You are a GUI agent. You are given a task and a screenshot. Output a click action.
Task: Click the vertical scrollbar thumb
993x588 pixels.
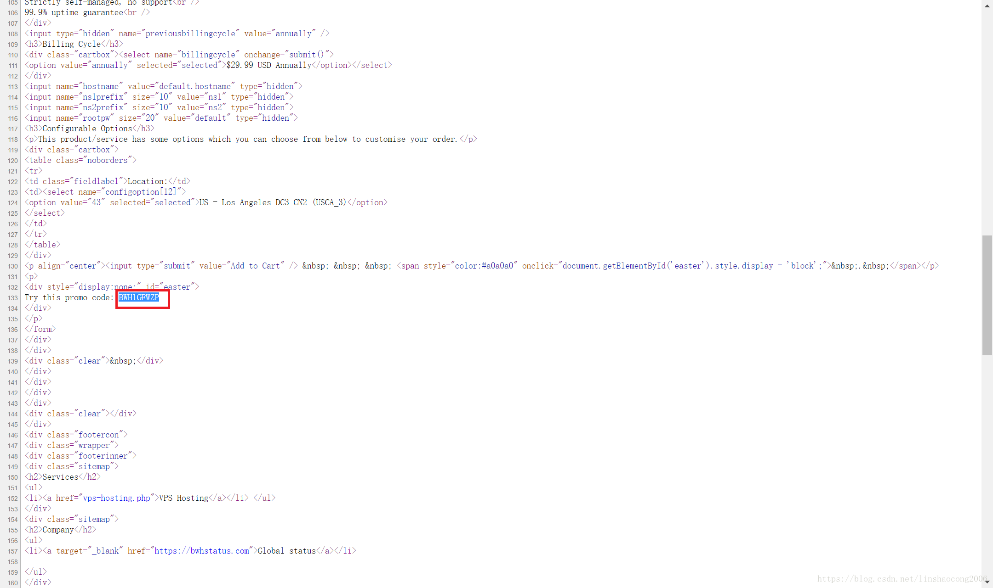[x=987, y=295]
